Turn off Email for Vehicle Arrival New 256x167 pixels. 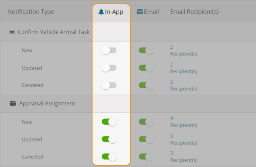146,50
